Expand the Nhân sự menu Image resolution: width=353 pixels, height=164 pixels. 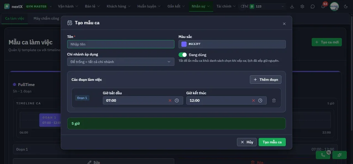(201, 6)
